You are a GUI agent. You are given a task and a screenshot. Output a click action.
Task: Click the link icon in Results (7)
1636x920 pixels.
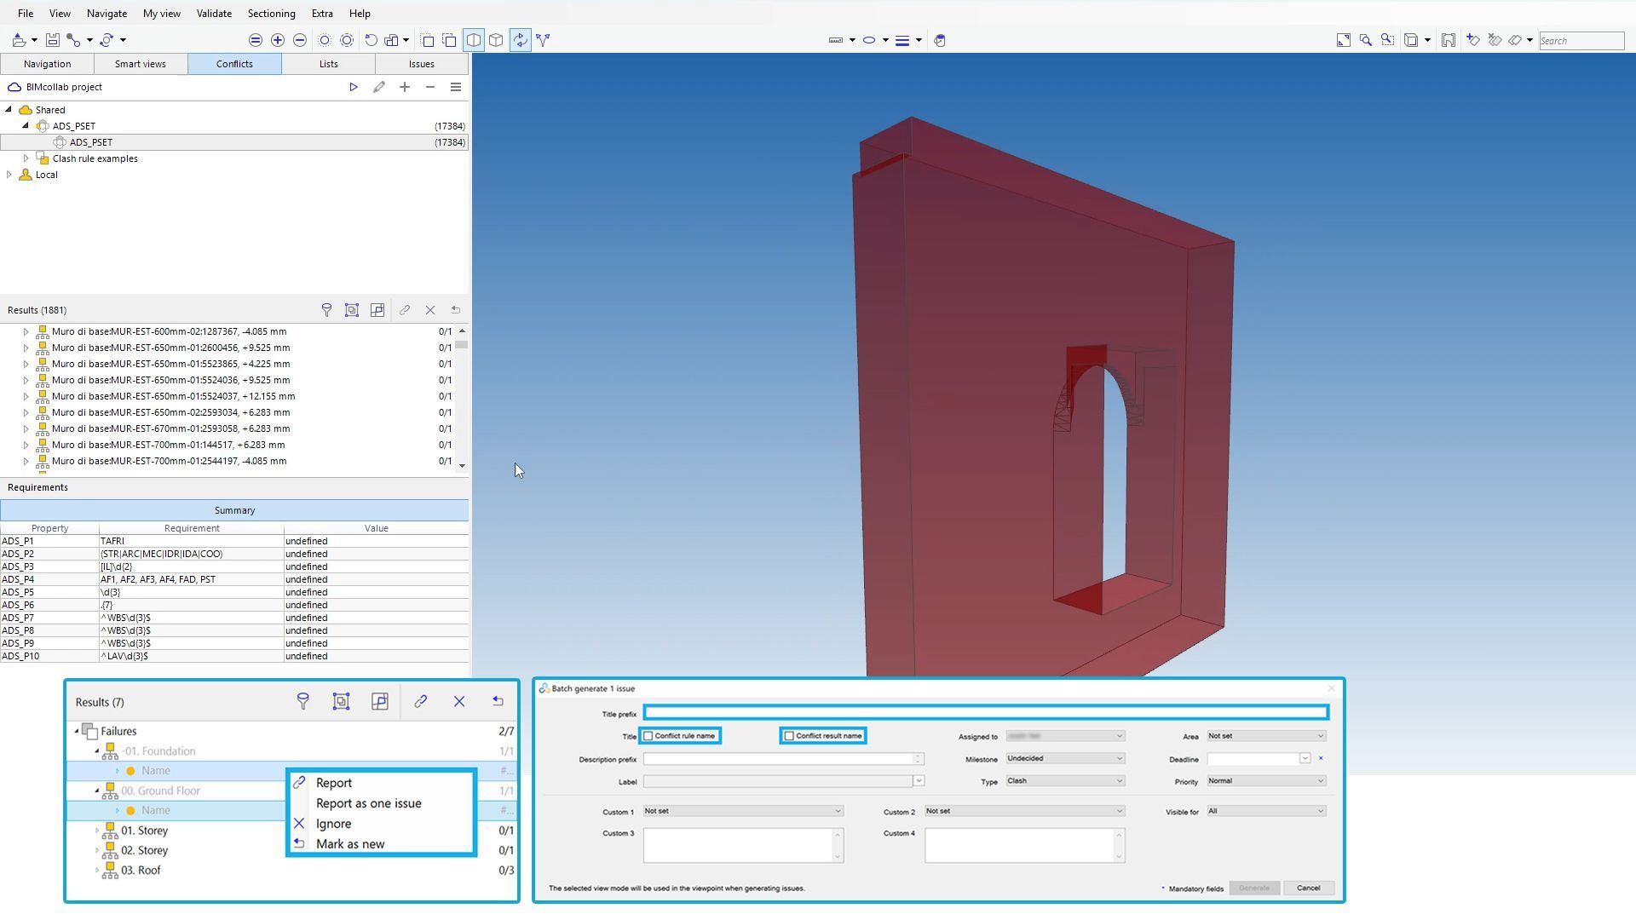[x=420, y=702]
